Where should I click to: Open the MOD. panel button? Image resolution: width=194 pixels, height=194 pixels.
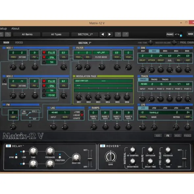click(x=178, y=136)
